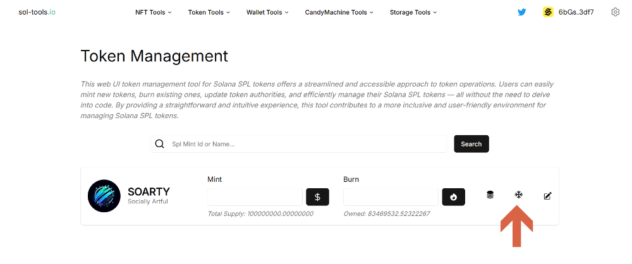
Task: Open the CandyMachine Tools menu
Action: point(339,12)
